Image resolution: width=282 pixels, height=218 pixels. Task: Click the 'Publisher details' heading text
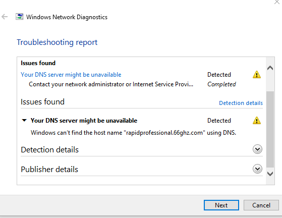(x=49, y=170)
